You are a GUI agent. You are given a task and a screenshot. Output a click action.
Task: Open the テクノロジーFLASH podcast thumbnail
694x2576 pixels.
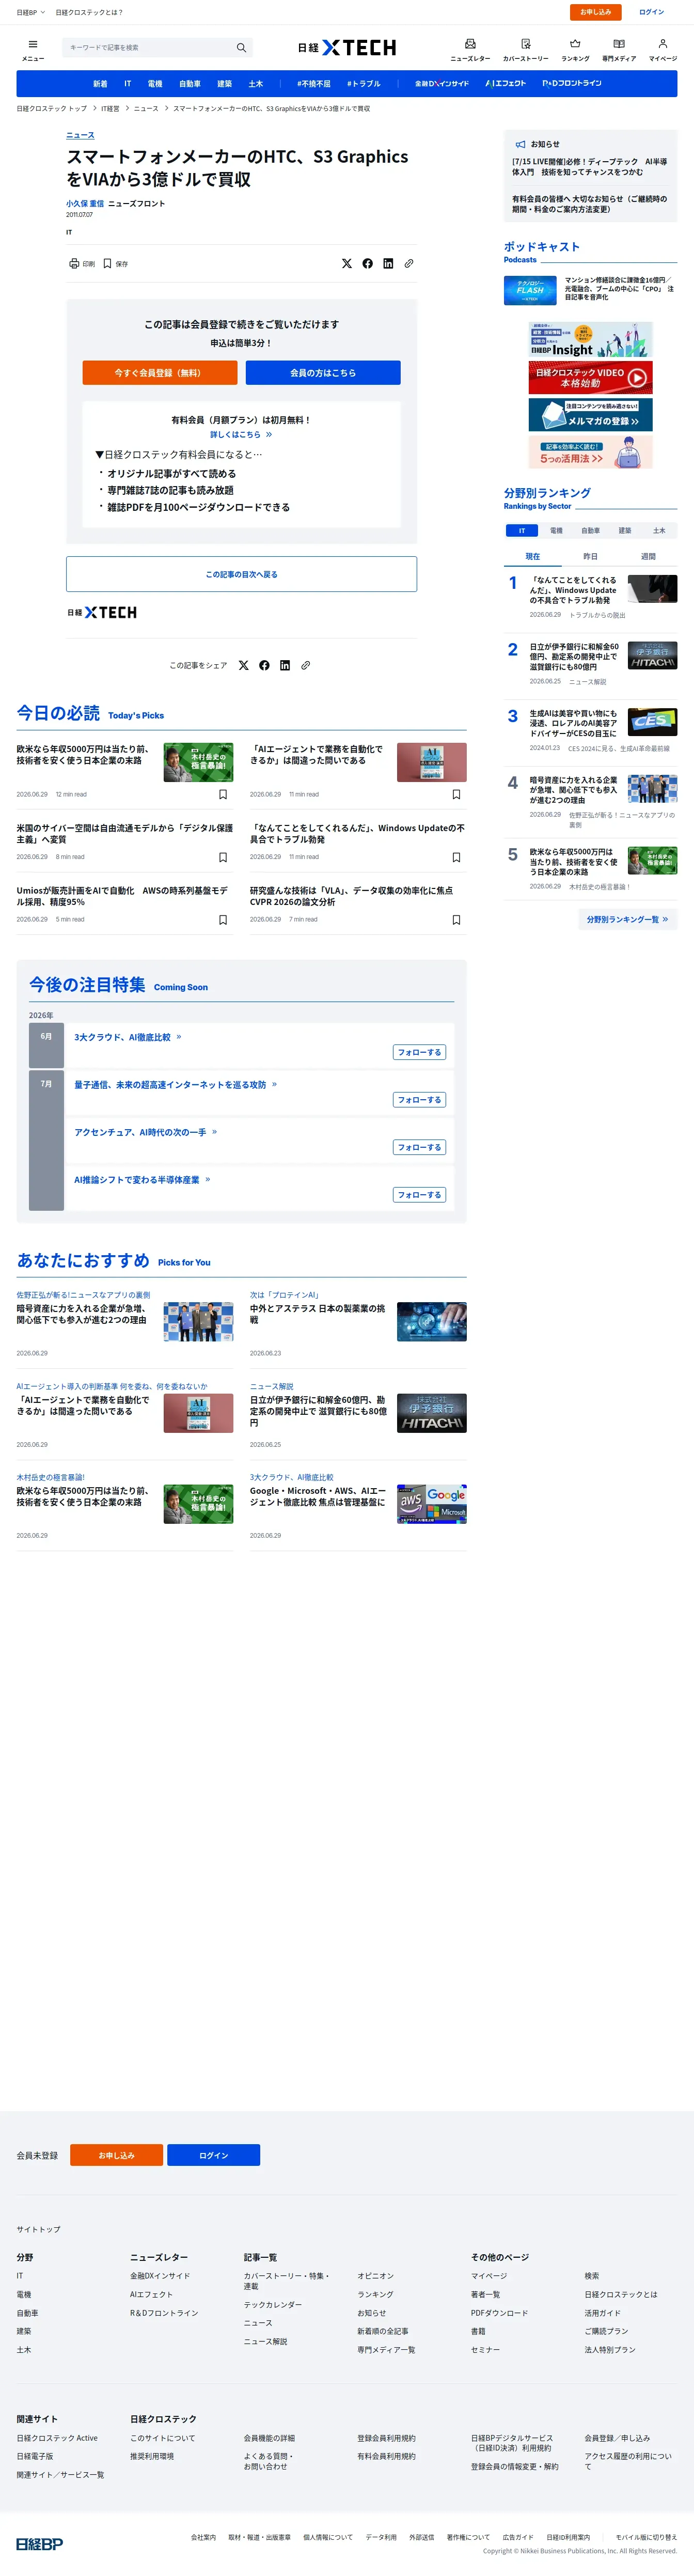(530, 290)
